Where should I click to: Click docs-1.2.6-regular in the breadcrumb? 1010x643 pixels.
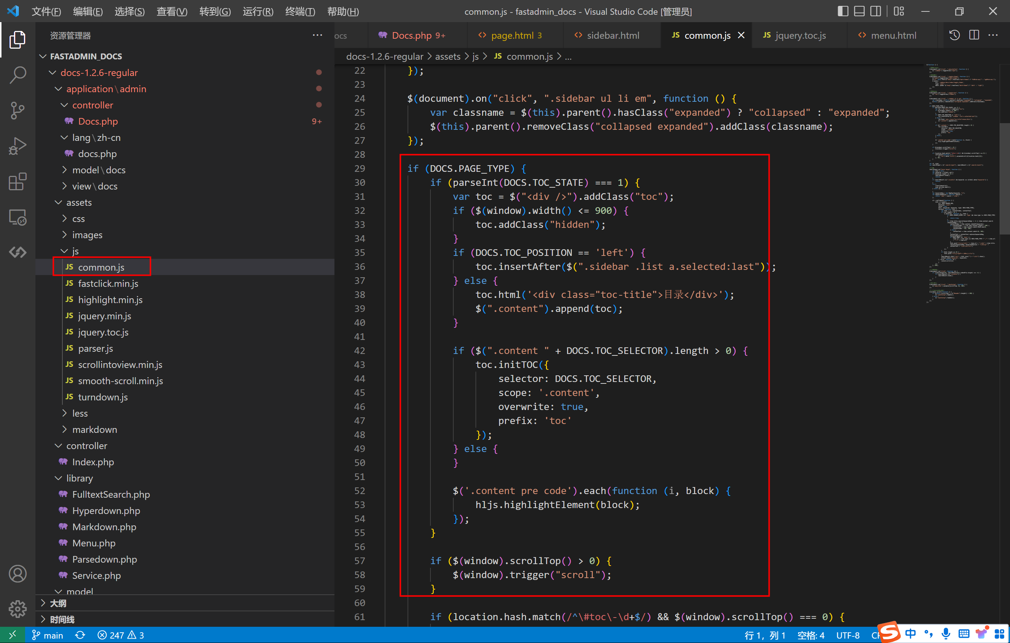pyautogui.click(x=385, y=56)
